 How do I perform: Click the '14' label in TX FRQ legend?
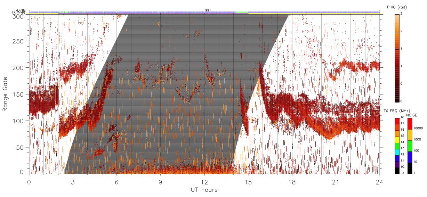(402, 142)
